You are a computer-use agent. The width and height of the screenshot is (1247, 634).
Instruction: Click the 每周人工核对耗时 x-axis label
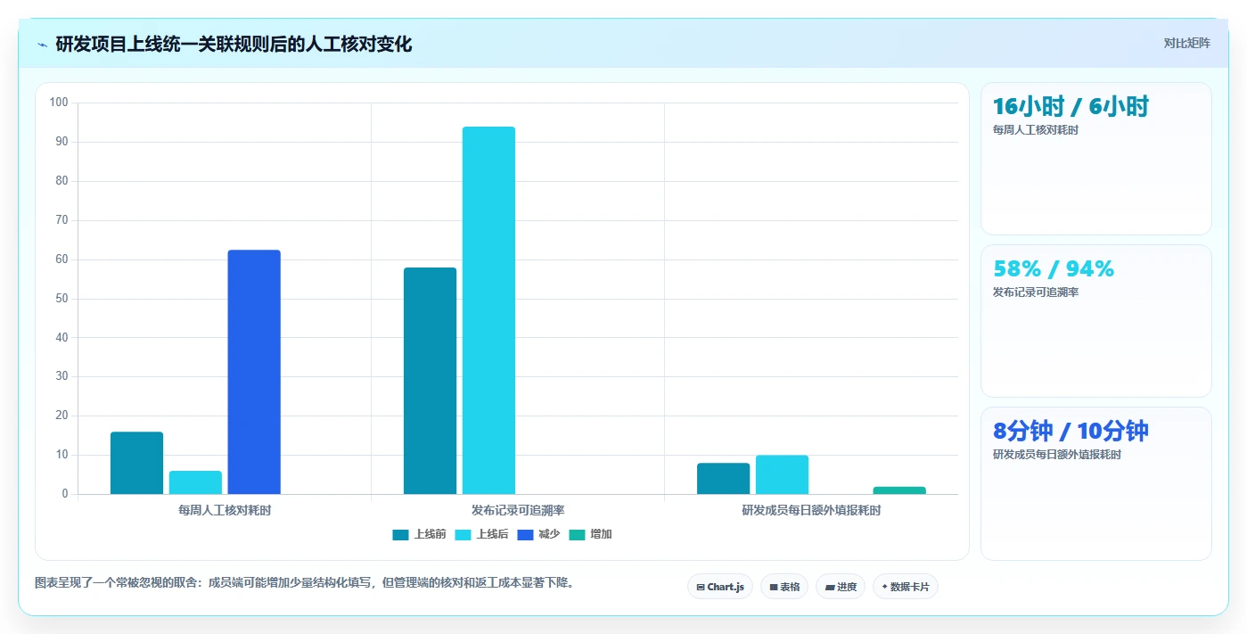point(225,511)
